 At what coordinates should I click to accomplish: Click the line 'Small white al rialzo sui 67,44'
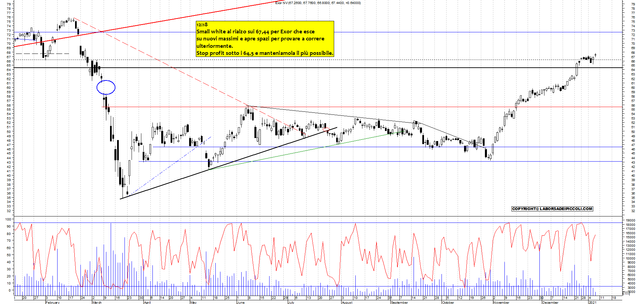255,32
